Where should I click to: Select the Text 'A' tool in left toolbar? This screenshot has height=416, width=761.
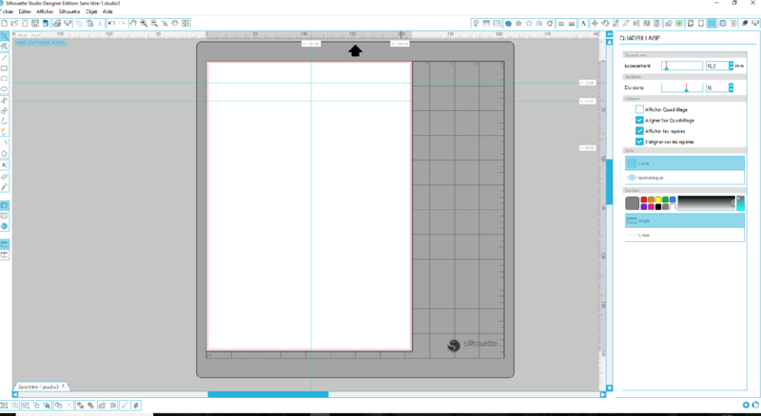5,165
